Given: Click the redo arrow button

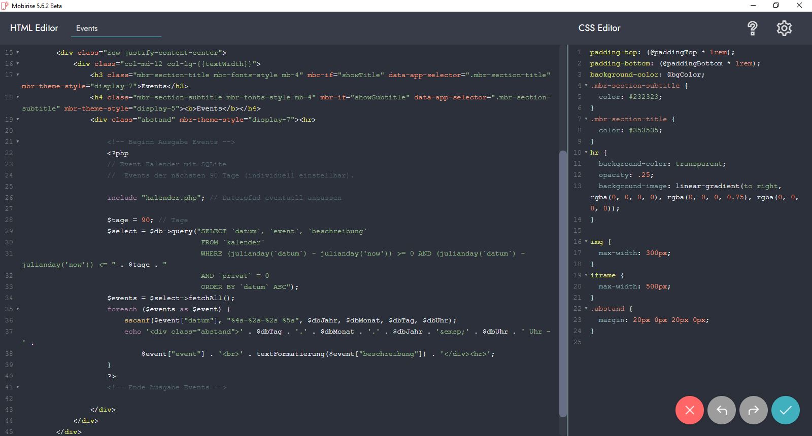Looking at the screenshot, I should pyautogui.click(x=754, y=410).
